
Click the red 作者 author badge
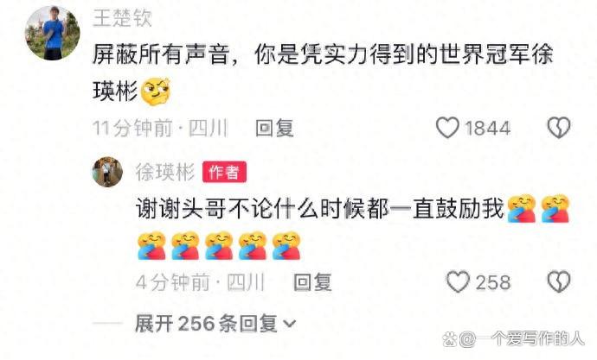click(x=224, y=172)
